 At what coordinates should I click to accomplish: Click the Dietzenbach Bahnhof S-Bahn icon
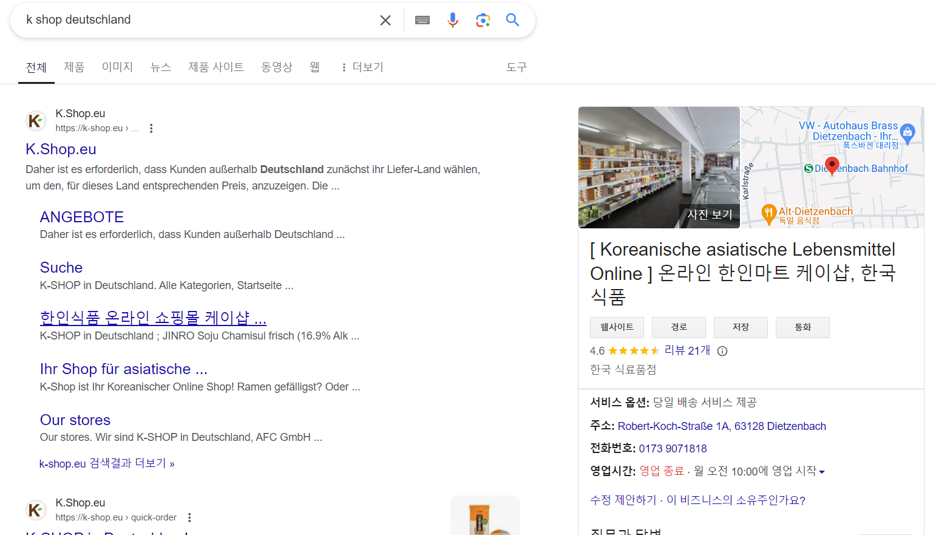(809, 168)
